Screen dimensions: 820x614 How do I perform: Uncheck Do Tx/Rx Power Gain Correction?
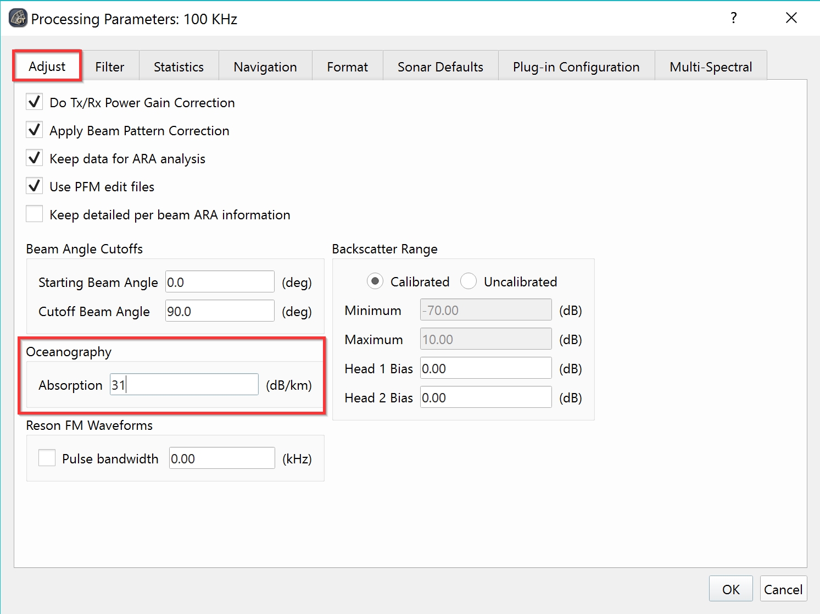pyautogui.click(x=35, y=102)
